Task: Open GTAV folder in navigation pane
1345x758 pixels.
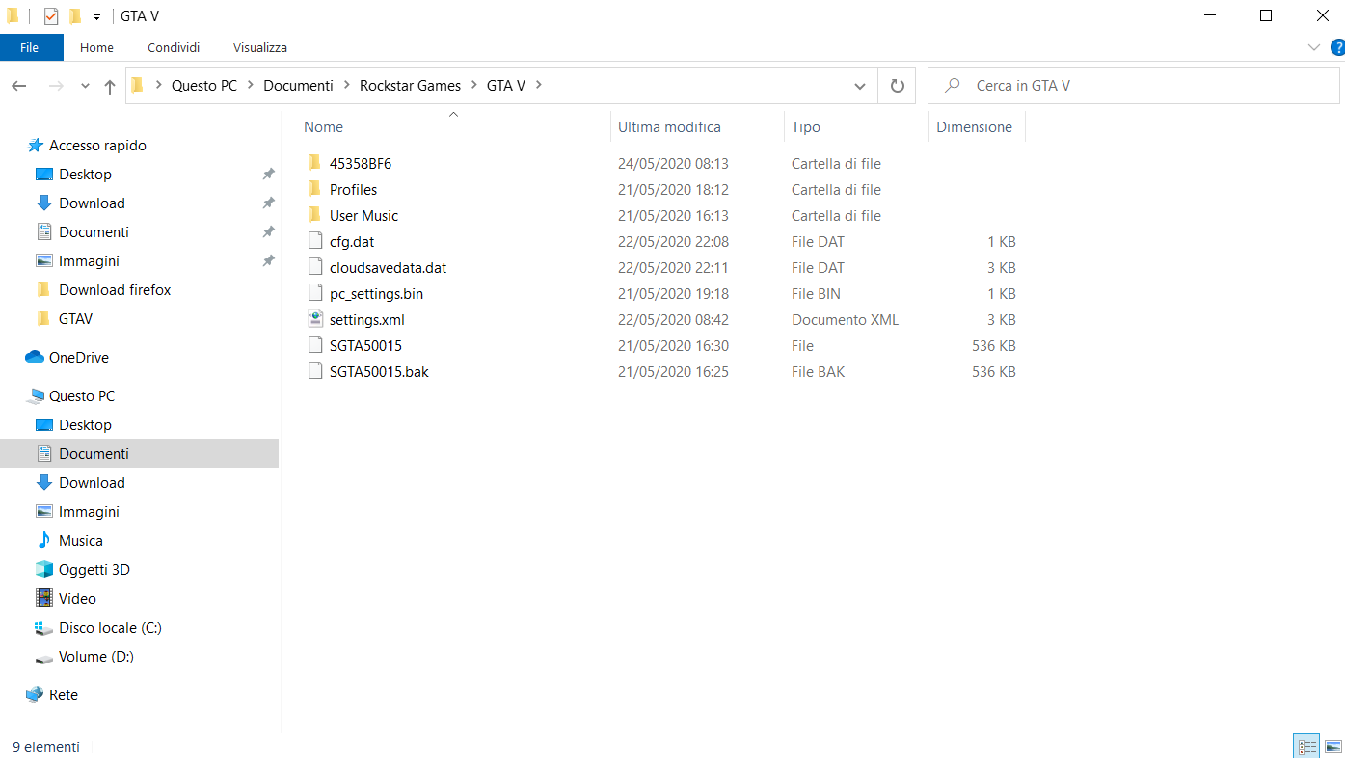Action: pyautogui.click(x=75, y=319)
